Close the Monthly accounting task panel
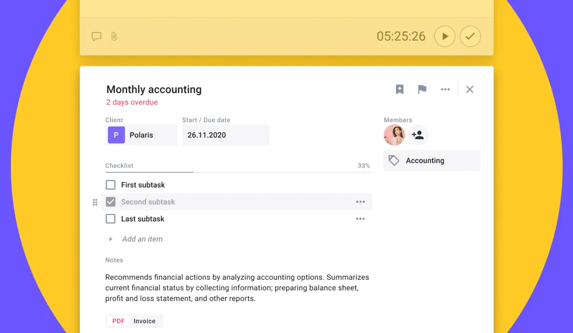The image size is (573, 333). click(x=470, y=89)
